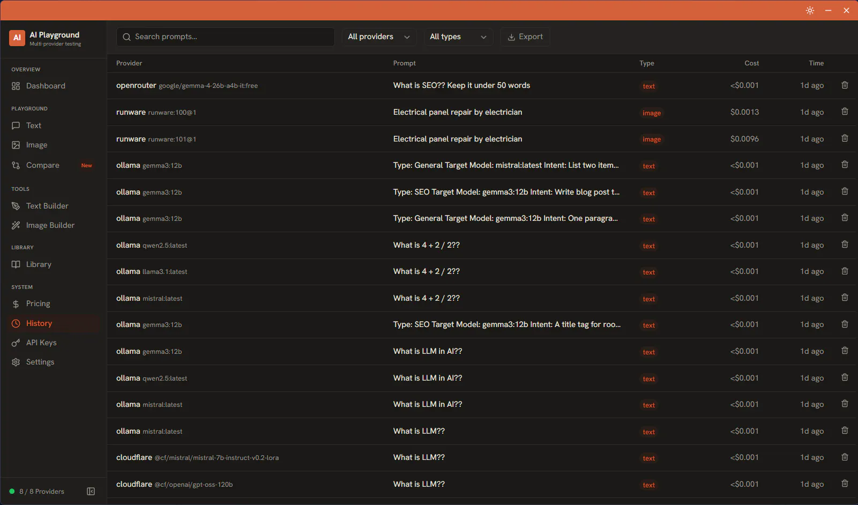Delete the 'One paragra...' entry
Screen dimensions: 858x505
845,218
